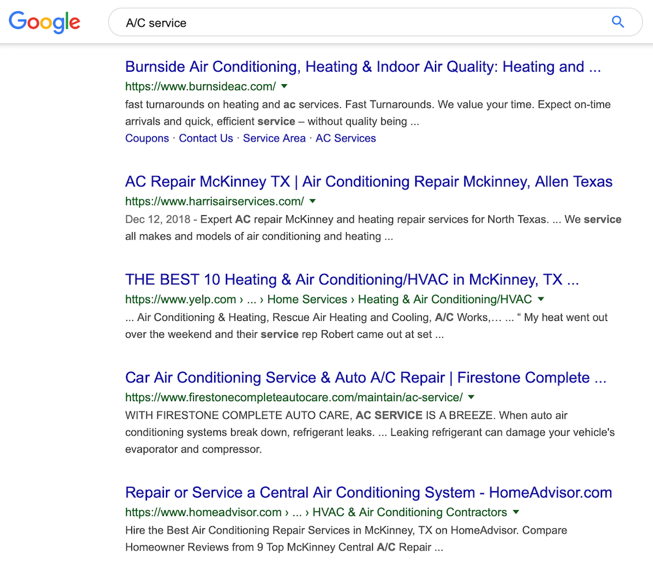Expand the dropdown arrow beside the homeadvisor.com breadcrumb

tap(516, 512)
